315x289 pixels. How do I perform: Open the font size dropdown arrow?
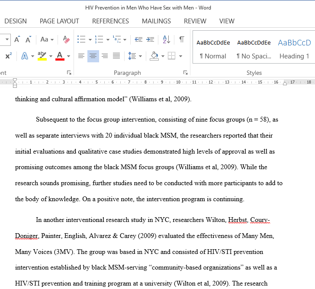coord(7,39)
